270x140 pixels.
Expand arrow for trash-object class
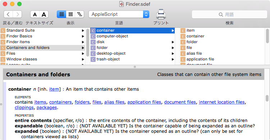point(173,59)
